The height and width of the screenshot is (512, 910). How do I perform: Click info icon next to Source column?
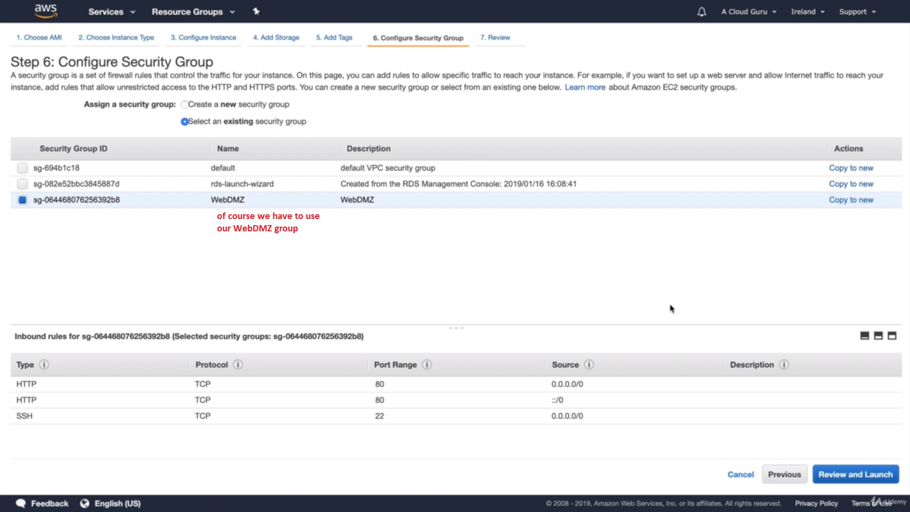[x=589, y=365]
